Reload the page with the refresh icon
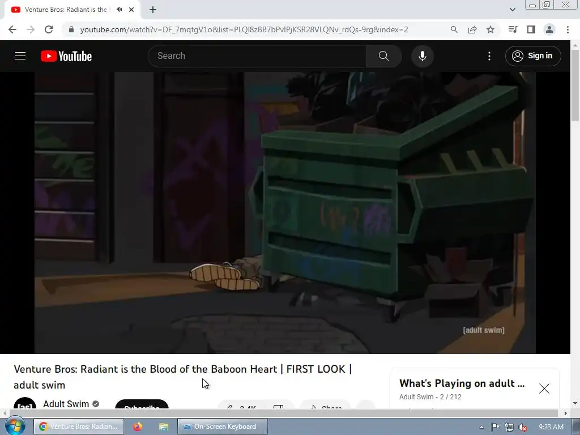Screen dimensions: 580x435 click(x=49, y=29)
